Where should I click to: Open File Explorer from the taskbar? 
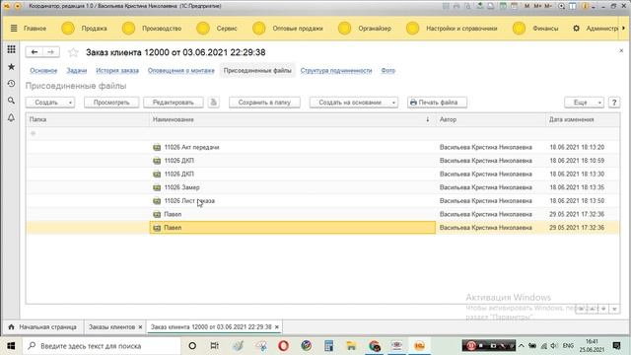click(351, 346)
